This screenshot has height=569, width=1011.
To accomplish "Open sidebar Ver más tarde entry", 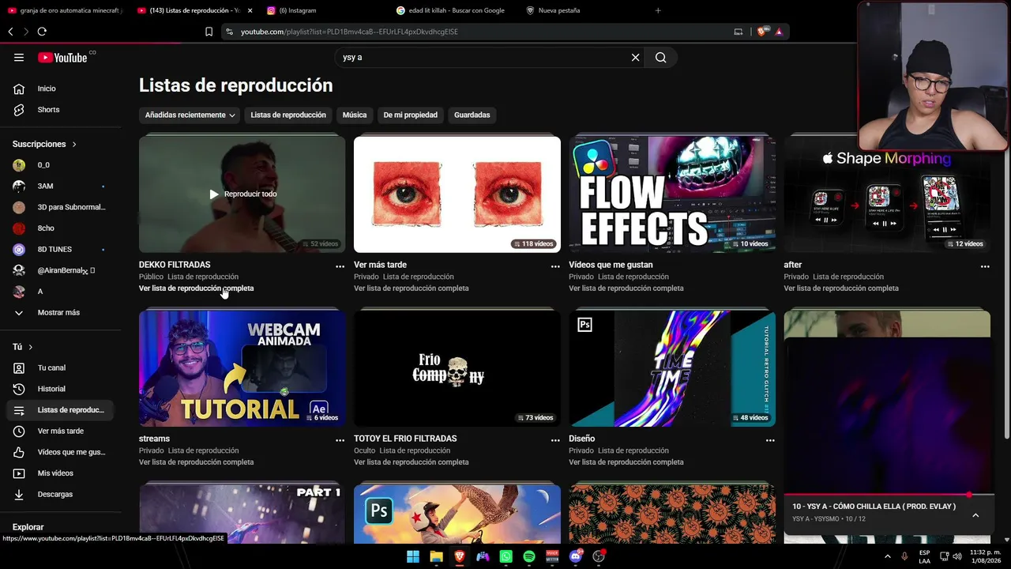I will coord(61,431).
